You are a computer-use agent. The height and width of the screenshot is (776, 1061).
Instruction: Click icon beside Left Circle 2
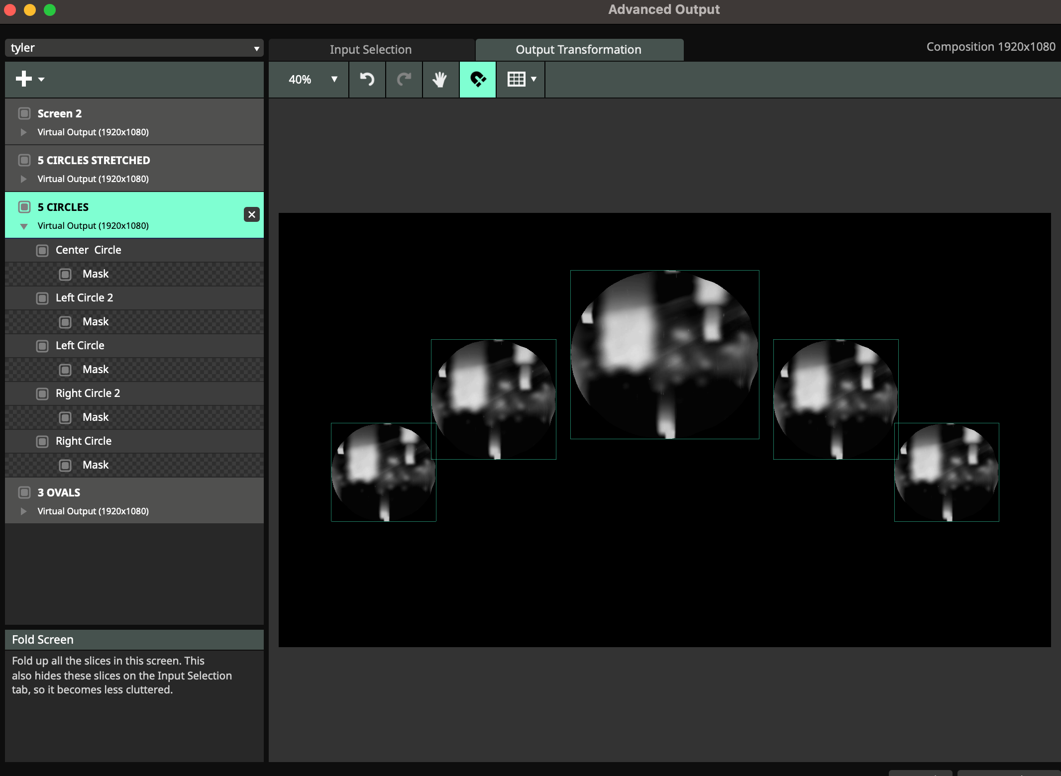pos(42,298)
